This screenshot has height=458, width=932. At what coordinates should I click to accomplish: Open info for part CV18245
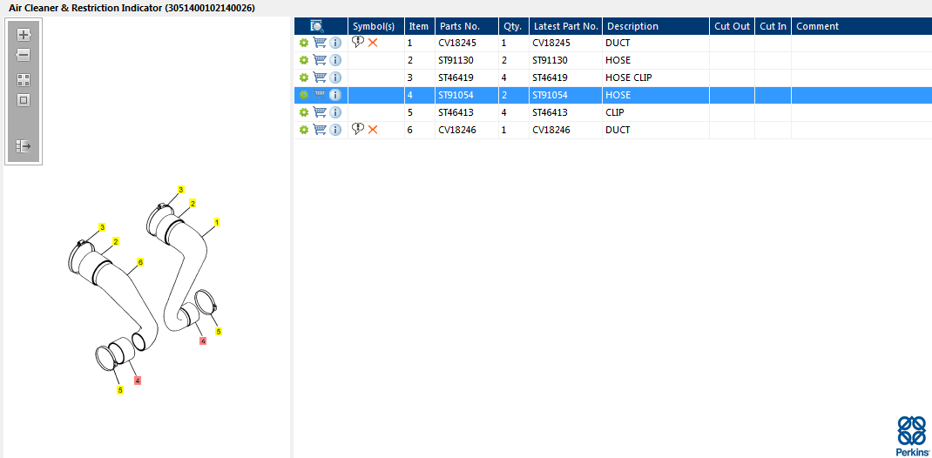point(335,43)
